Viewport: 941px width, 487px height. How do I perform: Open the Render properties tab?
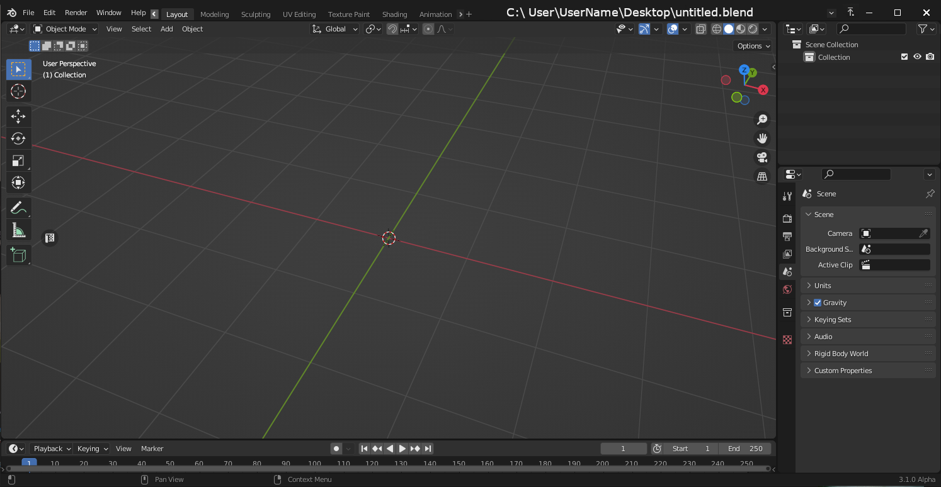[787, 218]
